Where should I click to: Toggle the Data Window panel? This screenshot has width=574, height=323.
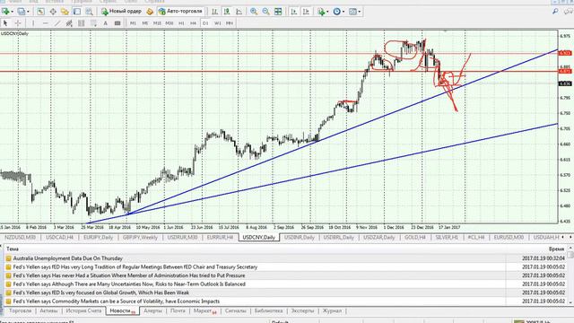tap(53, 12)
